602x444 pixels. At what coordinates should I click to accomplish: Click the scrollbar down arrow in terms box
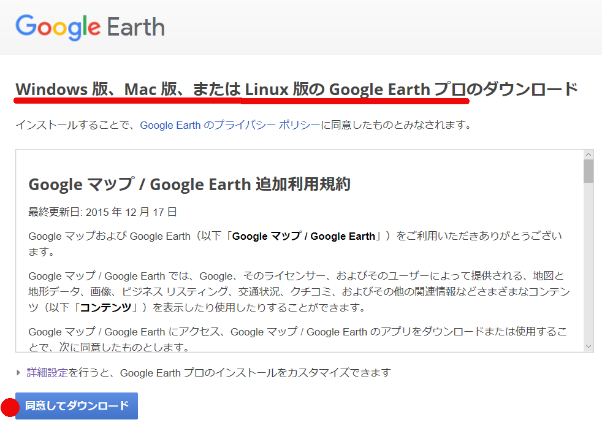(x=588, y=346)
